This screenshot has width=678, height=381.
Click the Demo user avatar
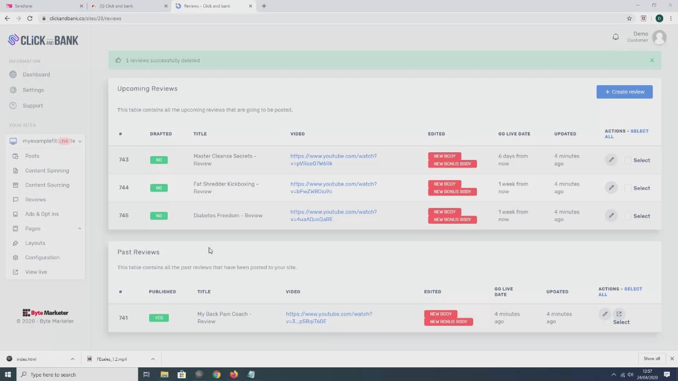point(659,37)
